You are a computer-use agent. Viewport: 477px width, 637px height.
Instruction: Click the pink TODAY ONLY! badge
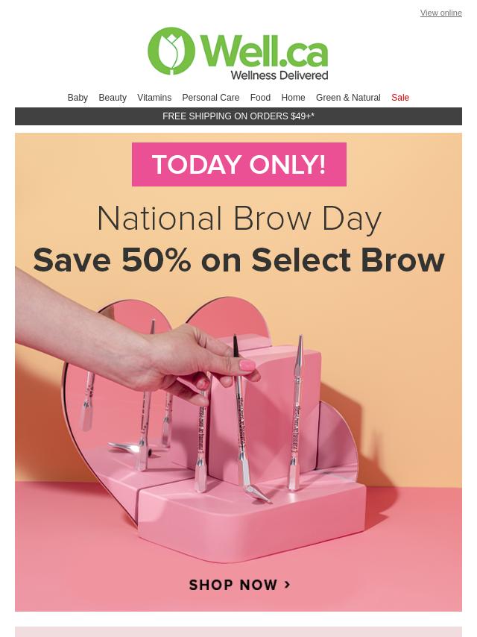point(239,165)
